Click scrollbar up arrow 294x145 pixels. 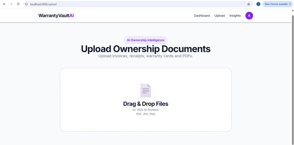(293, 11)
